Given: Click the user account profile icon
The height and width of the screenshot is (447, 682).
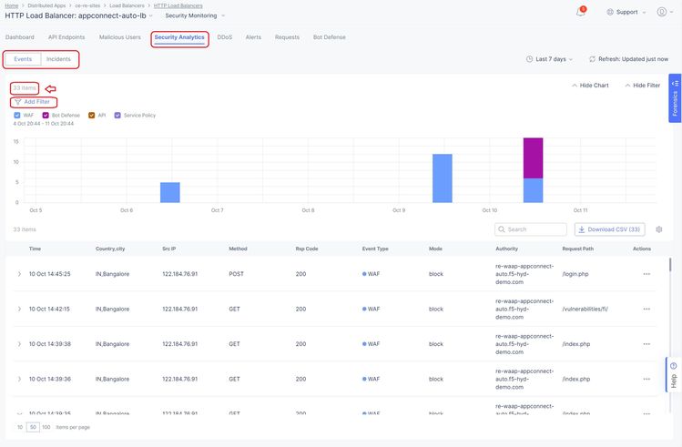Looking at the screenshot, I should pos(661,13).
